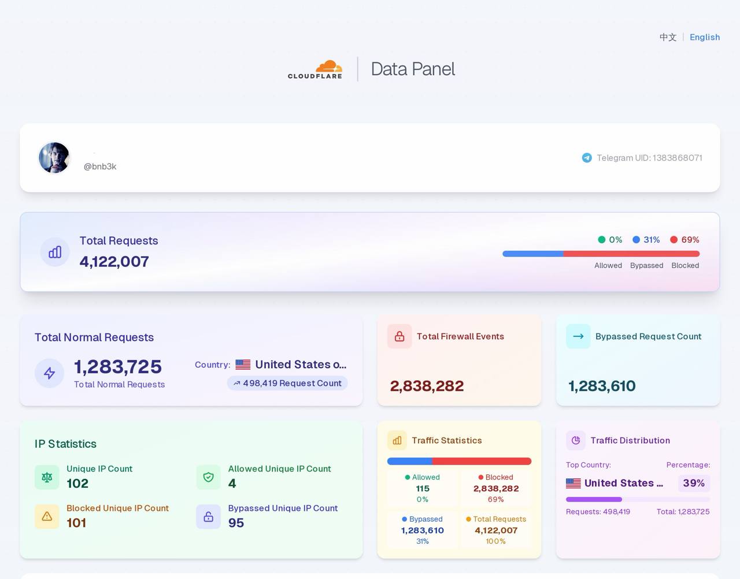
Task: Click the Traffic Statistics chart icon
Action: pyautogui.click(x=397, y=440)
